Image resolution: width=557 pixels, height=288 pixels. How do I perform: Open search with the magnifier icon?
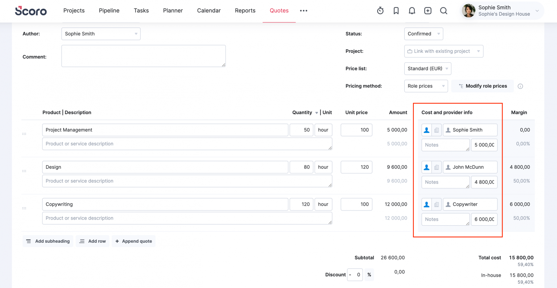tap(443, 11)
